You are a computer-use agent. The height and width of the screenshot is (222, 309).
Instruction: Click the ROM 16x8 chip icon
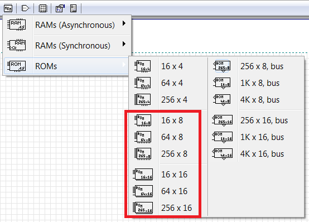(x=143, y=120)
